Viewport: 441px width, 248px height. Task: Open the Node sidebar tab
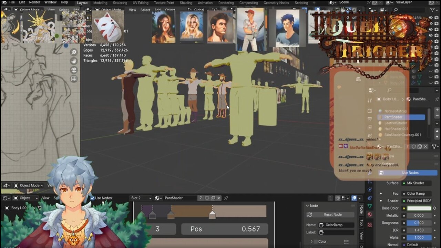(x=361, y=209)
